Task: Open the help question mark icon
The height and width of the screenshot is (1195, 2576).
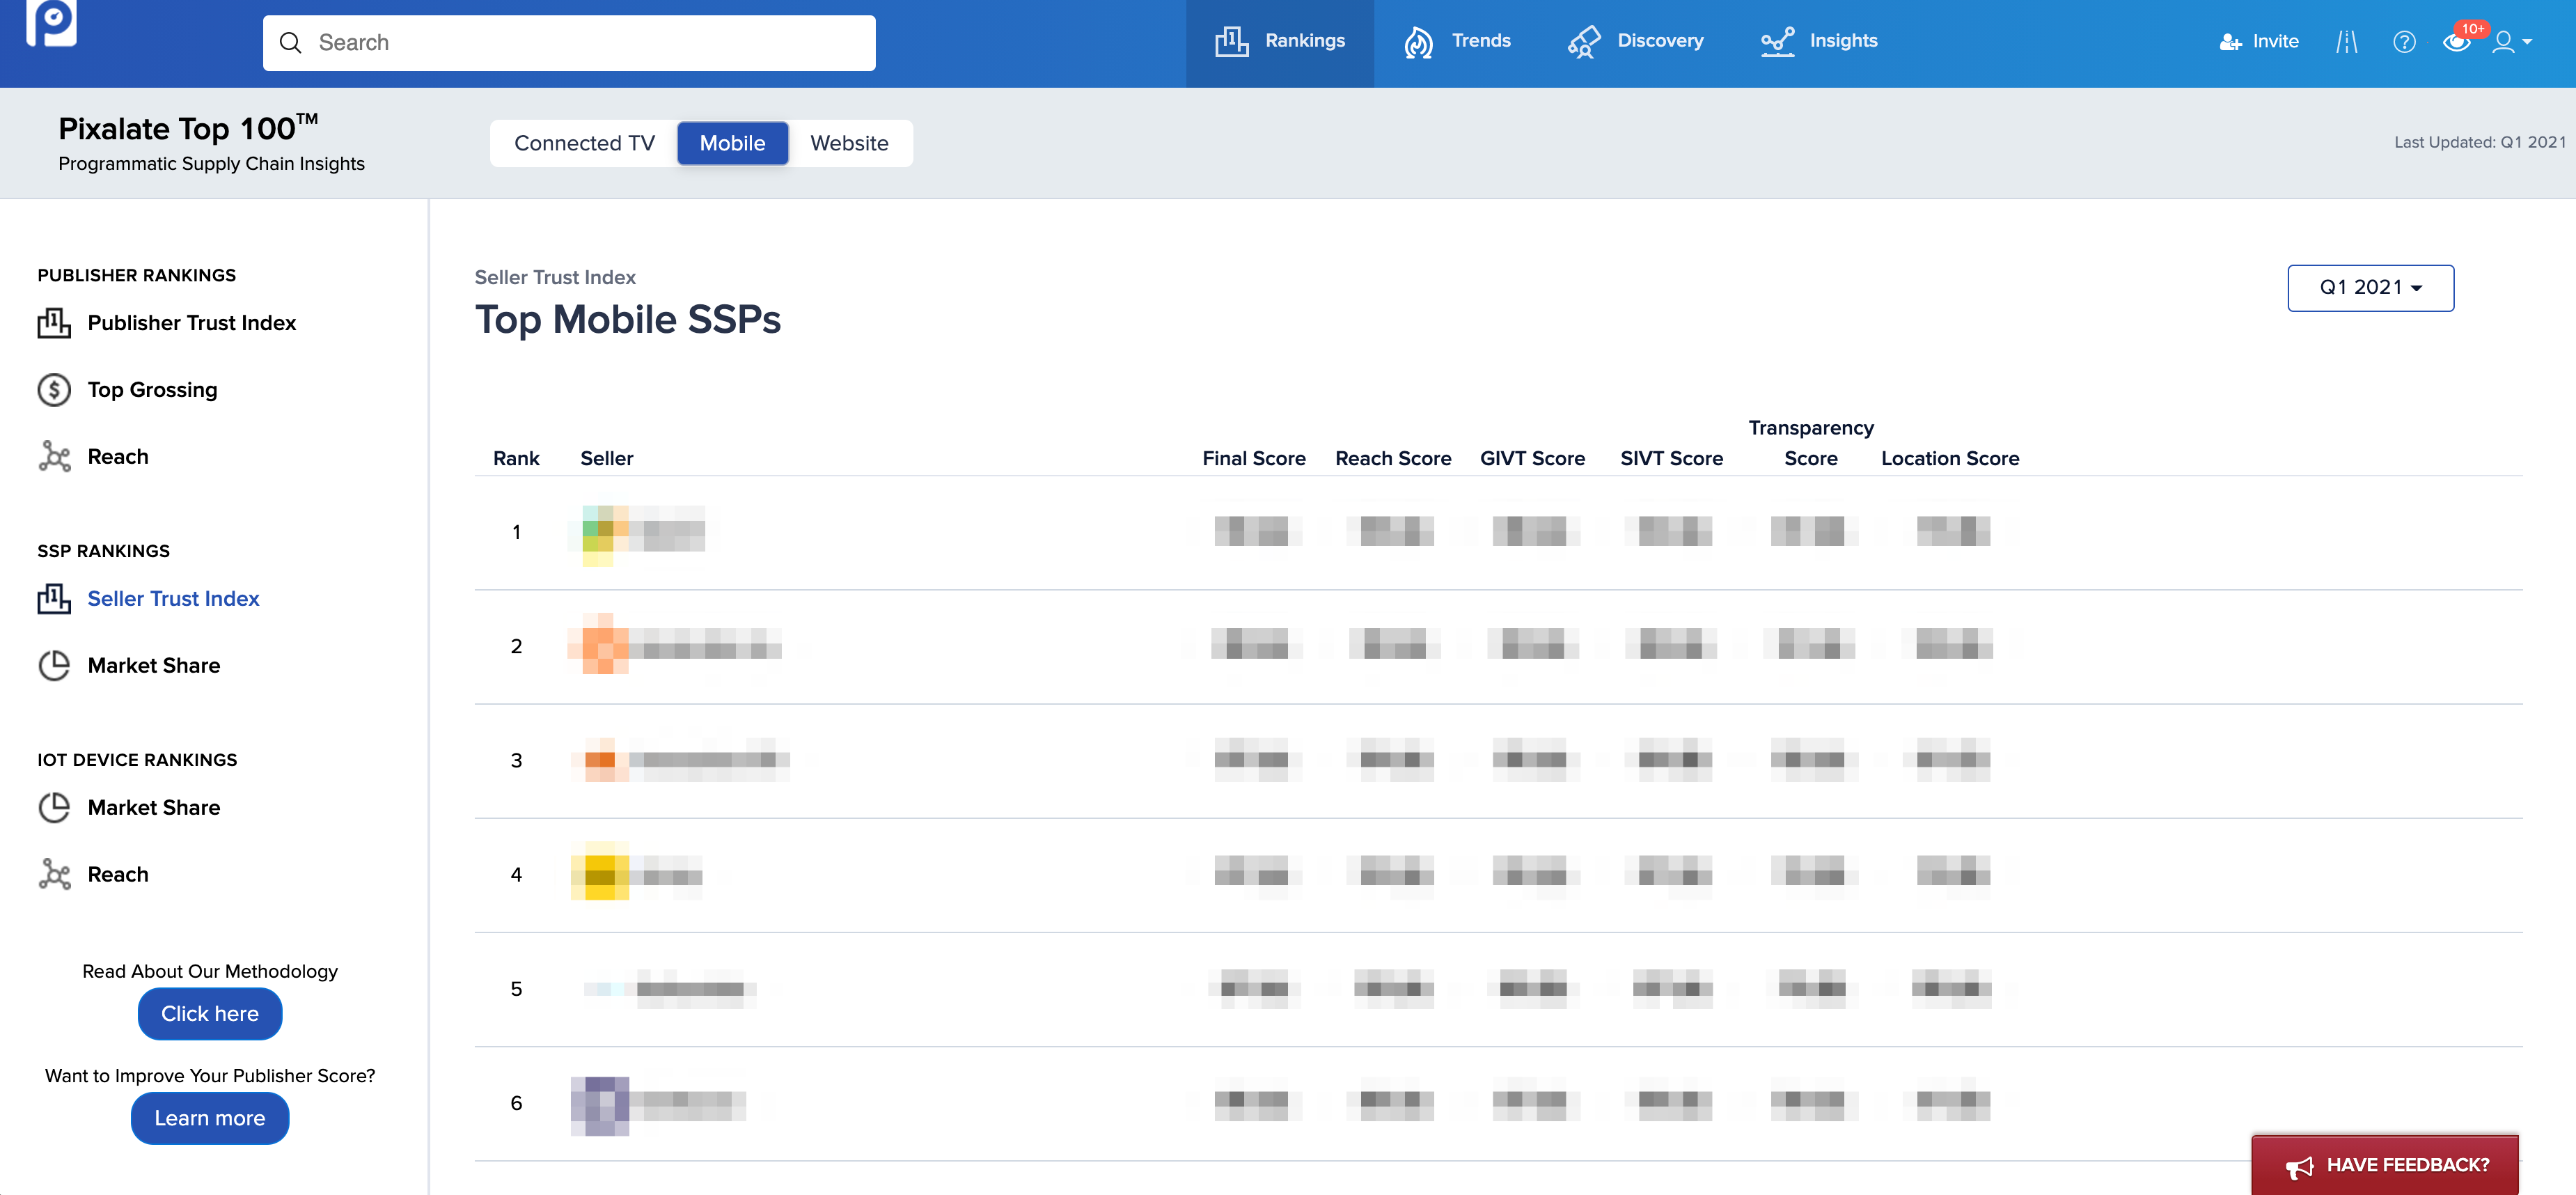Action: 2404,42
